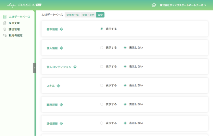The width and height of the screenshot is (213, 136).
Task: Switch to the 登録・変更 tab
Action: [x=88, y=15]
